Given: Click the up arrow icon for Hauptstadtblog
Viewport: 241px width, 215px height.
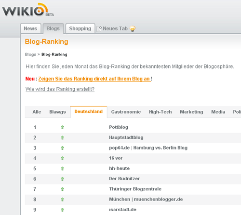Looking at the screenshot, I should pos(62,138).
